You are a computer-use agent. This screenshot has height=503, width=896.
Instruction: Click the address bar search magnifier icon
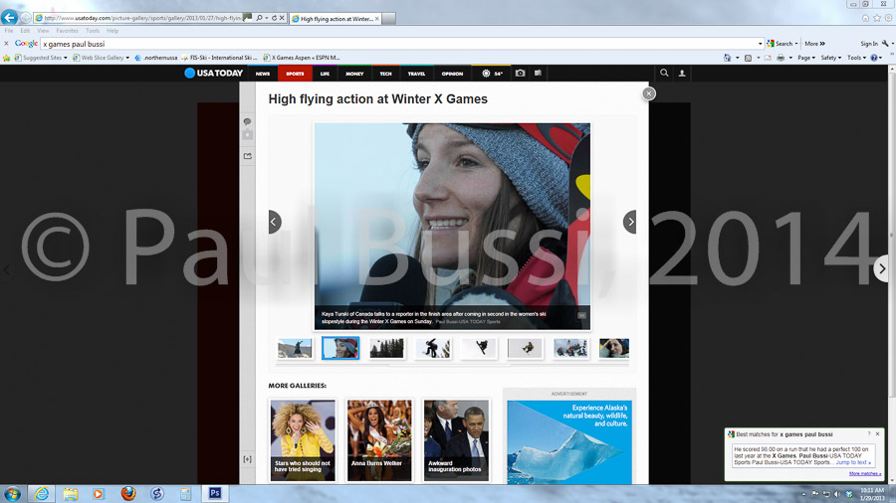click(x=260, y=18)
